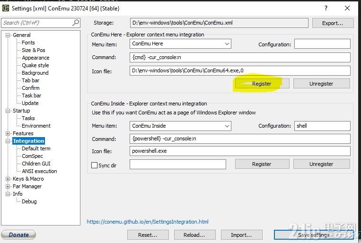Image resolution: width=361 pixels, height=243 pixels.
Task: Expand the Keys & Macro node
Action: (8, 179)
